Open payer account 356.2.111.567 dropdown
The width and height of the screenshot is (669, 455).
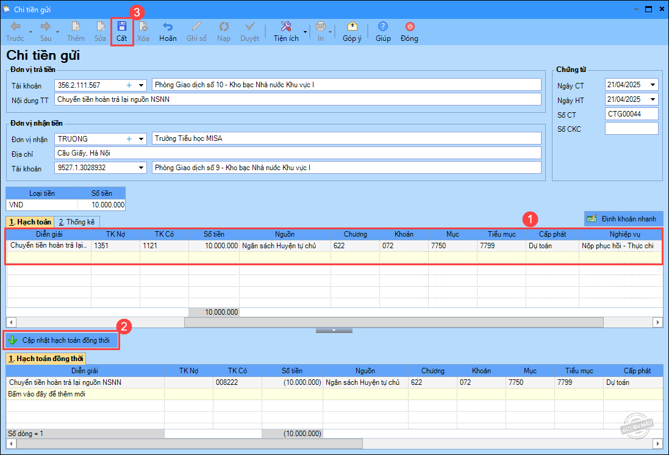(x=141, y=85)
